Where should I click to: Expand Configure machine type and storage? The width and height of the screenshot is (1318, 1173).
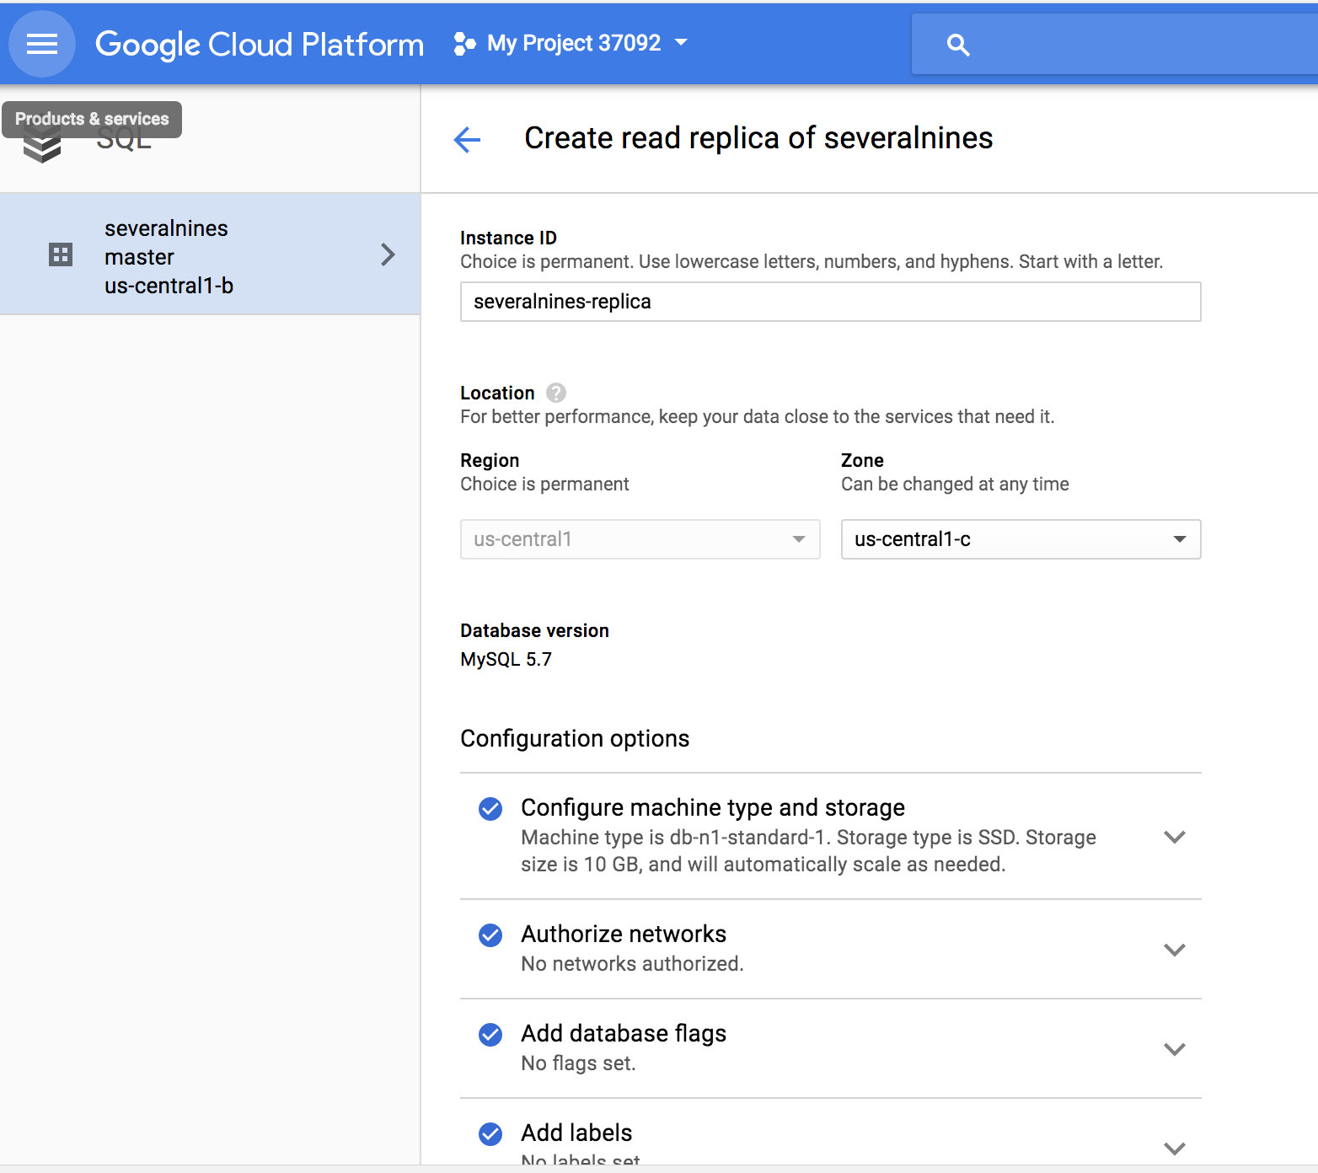[x=1175, y=837]
